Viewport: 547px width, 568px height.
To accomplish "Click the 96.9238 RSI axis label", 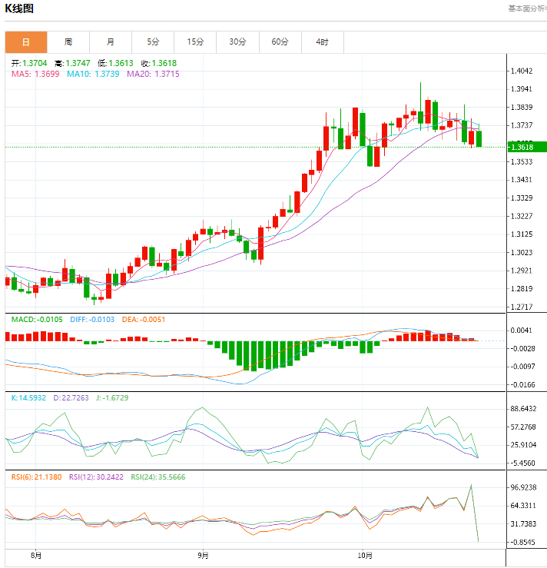I will [523, 487].
